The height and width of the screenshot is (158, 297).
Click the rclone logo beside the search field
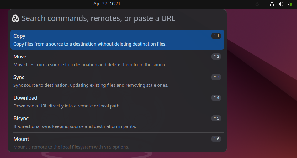click(x=15, y=18)
